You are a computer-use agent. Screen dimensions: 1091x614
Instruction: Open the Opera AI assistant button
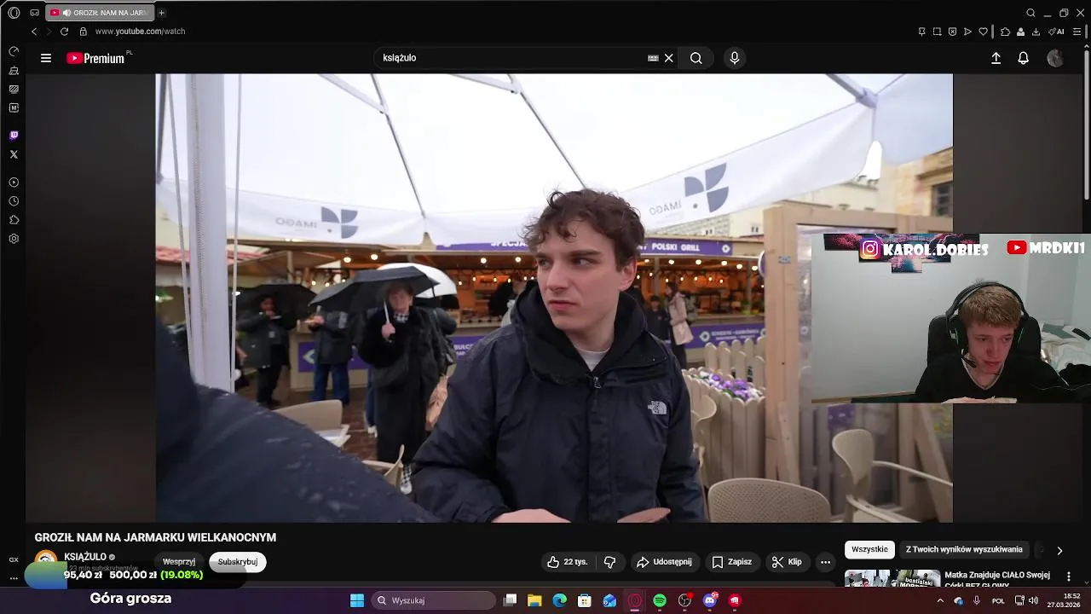point(1056,32)
